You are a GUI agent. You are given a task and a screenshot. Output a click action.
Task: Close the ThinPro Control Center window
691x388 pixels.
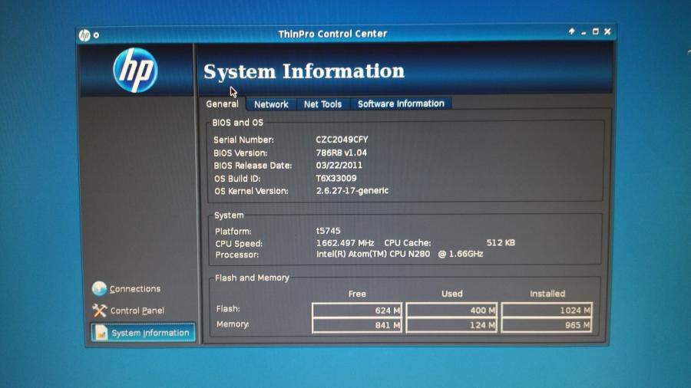607,31
